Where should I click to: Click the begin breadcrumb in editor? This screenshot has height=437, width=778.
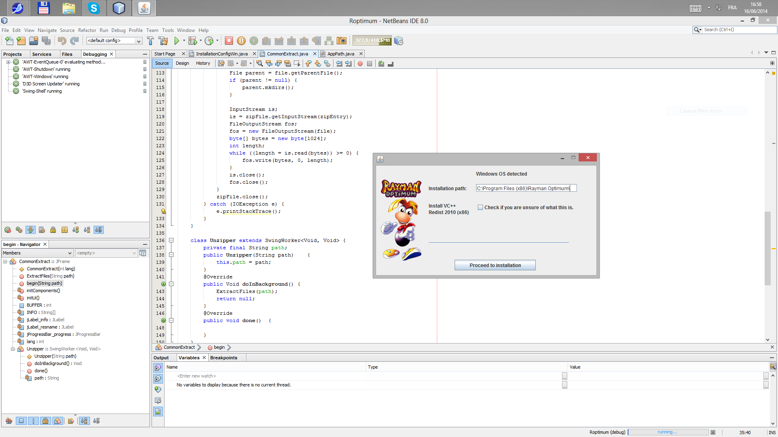(x=219, y=348)
